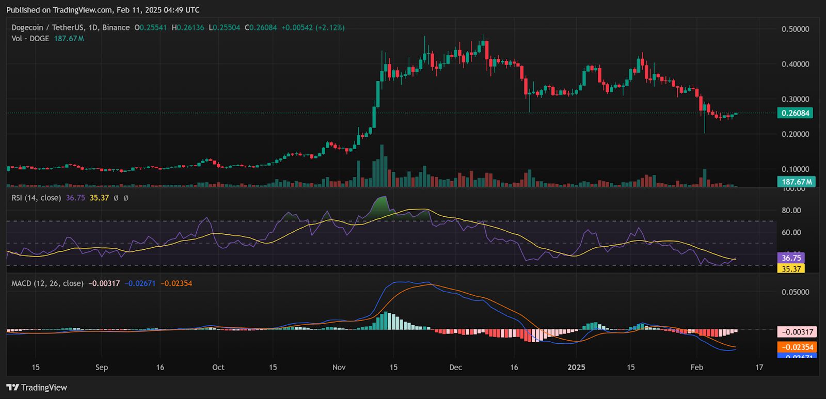Viewport: 826px width, 399px height.
Task: Click the Dogecoin / TetherUS symbol title
Action: tap(71, 27)
